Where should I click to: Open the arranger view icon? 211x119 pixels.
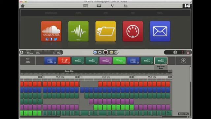(x=126, y=6)
